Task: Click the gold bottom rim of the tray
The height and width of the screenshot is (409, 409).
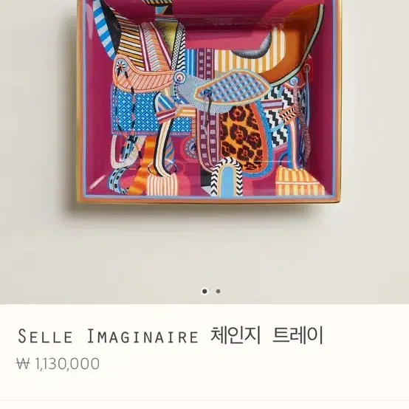Action: click(x=209, y=202)
